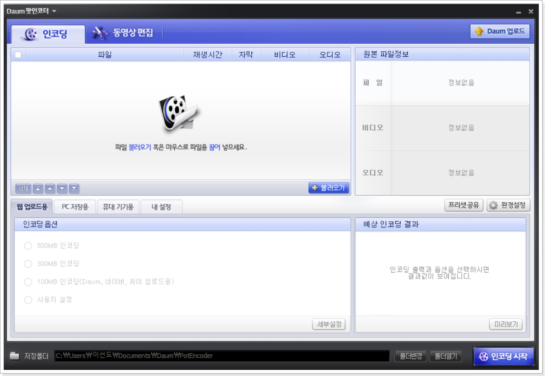This screenshot has width=545, height=376.
Task: Switch to the 휴대 기기용 preset tab
Action: coord(117,207)
